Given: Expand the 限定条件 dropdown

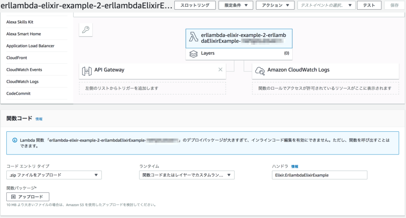Looking at the screenshot, I should pyautogui.click(x=236, y=5).
